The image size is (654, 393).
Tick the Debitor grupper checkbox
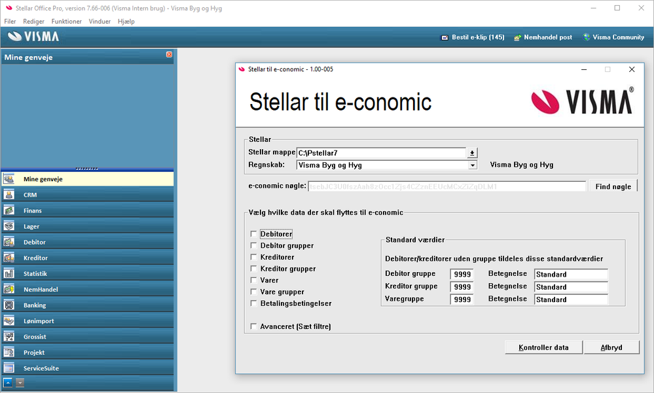253,245
